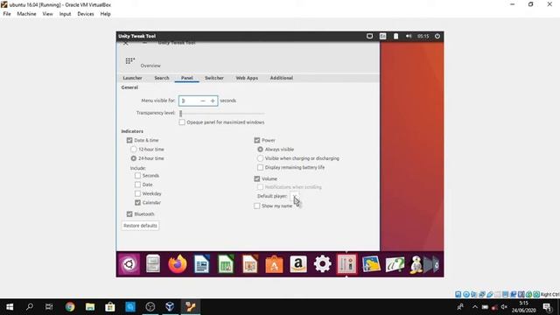
Task: Click the display indicator in Ubuntu panel
Action: tap(369, 36)
